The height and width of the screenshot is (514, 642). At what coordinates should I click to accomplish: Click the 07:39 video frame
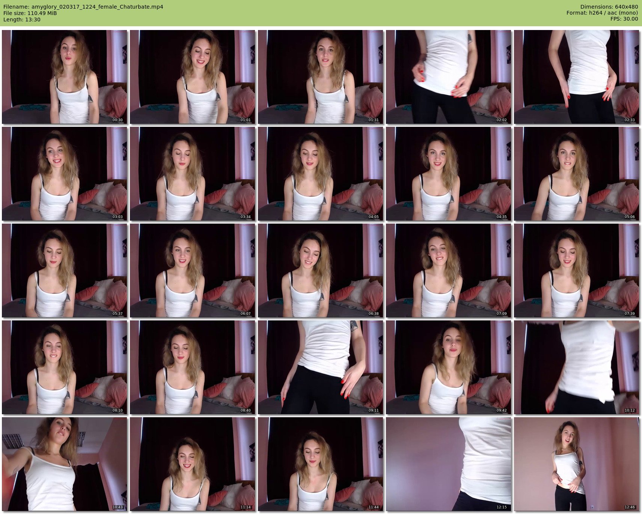[577, 271]
